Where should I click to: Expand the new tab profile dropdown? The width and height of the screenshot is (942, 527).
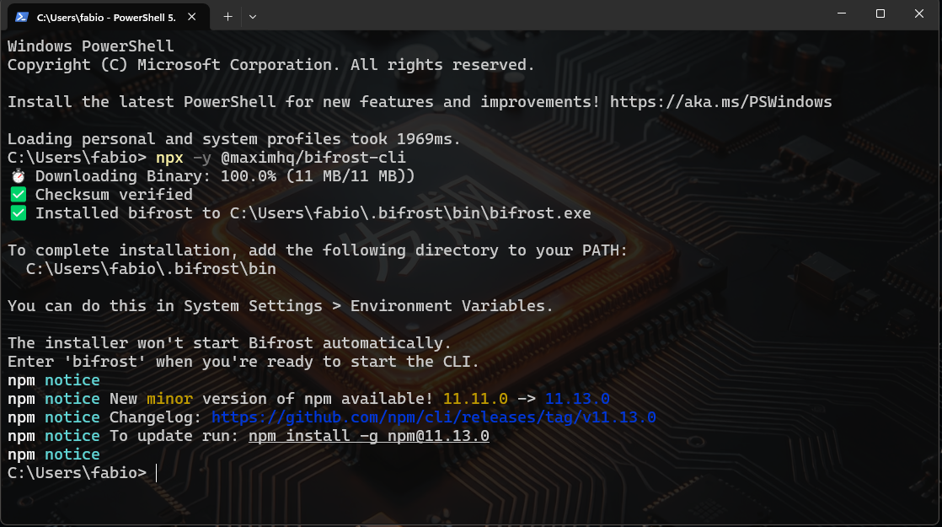pyautogui.click(x=252, y=17)
